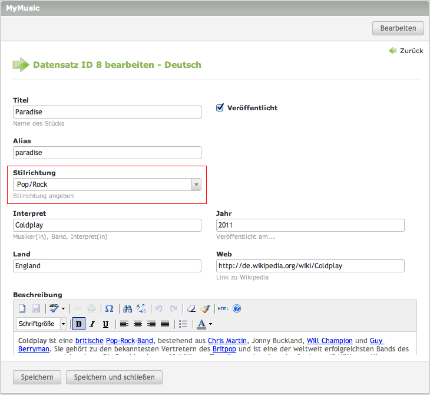
Task: Click the eraser remove formatting icon
Action: (191, 308)
